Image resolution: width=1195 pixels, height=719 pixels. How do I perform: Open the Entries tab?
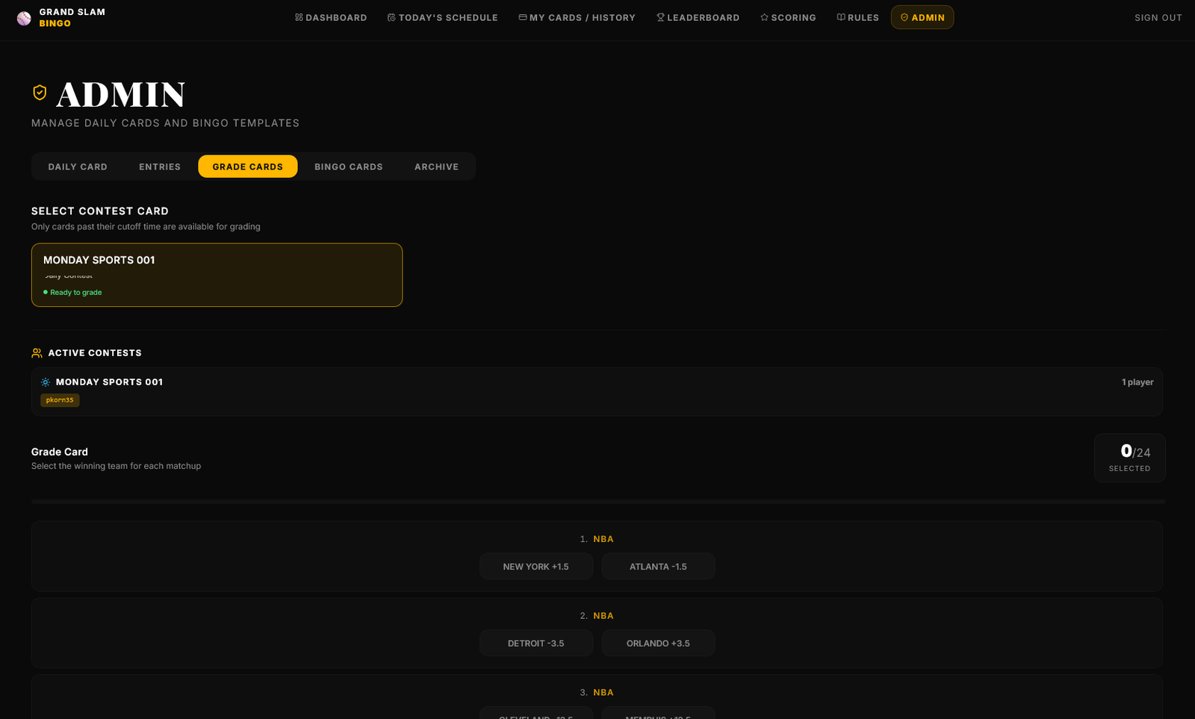tap(160, 166)
